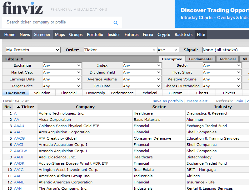Open the AADI ticker link
Image resolution: width=249 pixels, height=190 pixels.
pyautogui.click(x=19, y=157)
